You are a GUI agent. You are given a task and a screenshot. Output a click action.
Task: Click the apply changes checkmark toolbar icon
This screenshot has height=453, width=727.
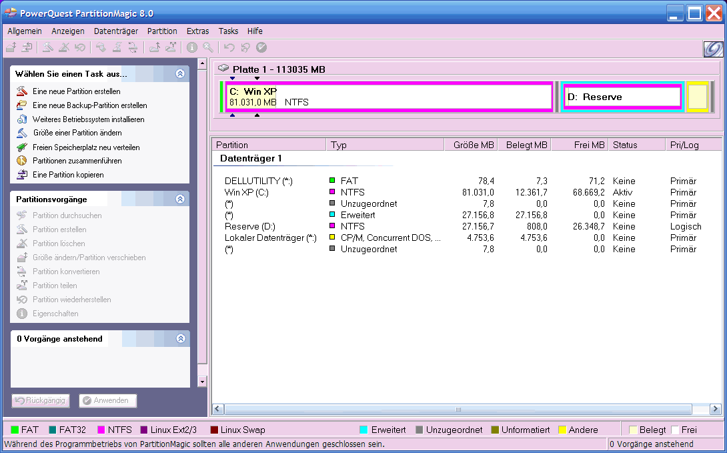tap(261, 47)
